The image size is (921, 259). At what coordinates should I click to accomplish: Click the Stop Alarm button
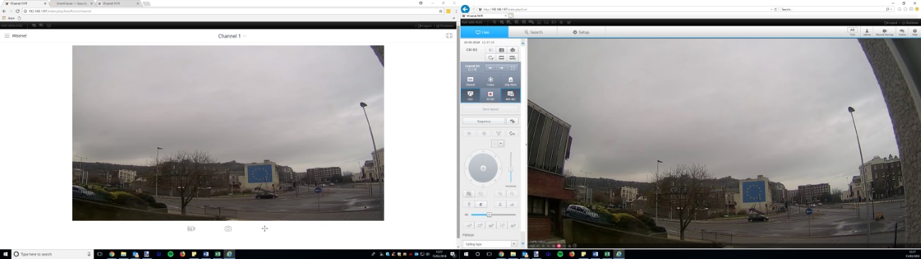coord(510,81)
